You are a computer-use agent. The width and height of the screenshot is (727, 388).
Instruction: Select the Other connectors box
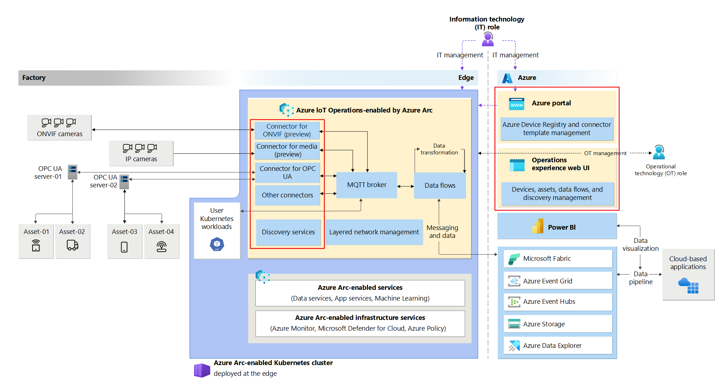point(287,195)
